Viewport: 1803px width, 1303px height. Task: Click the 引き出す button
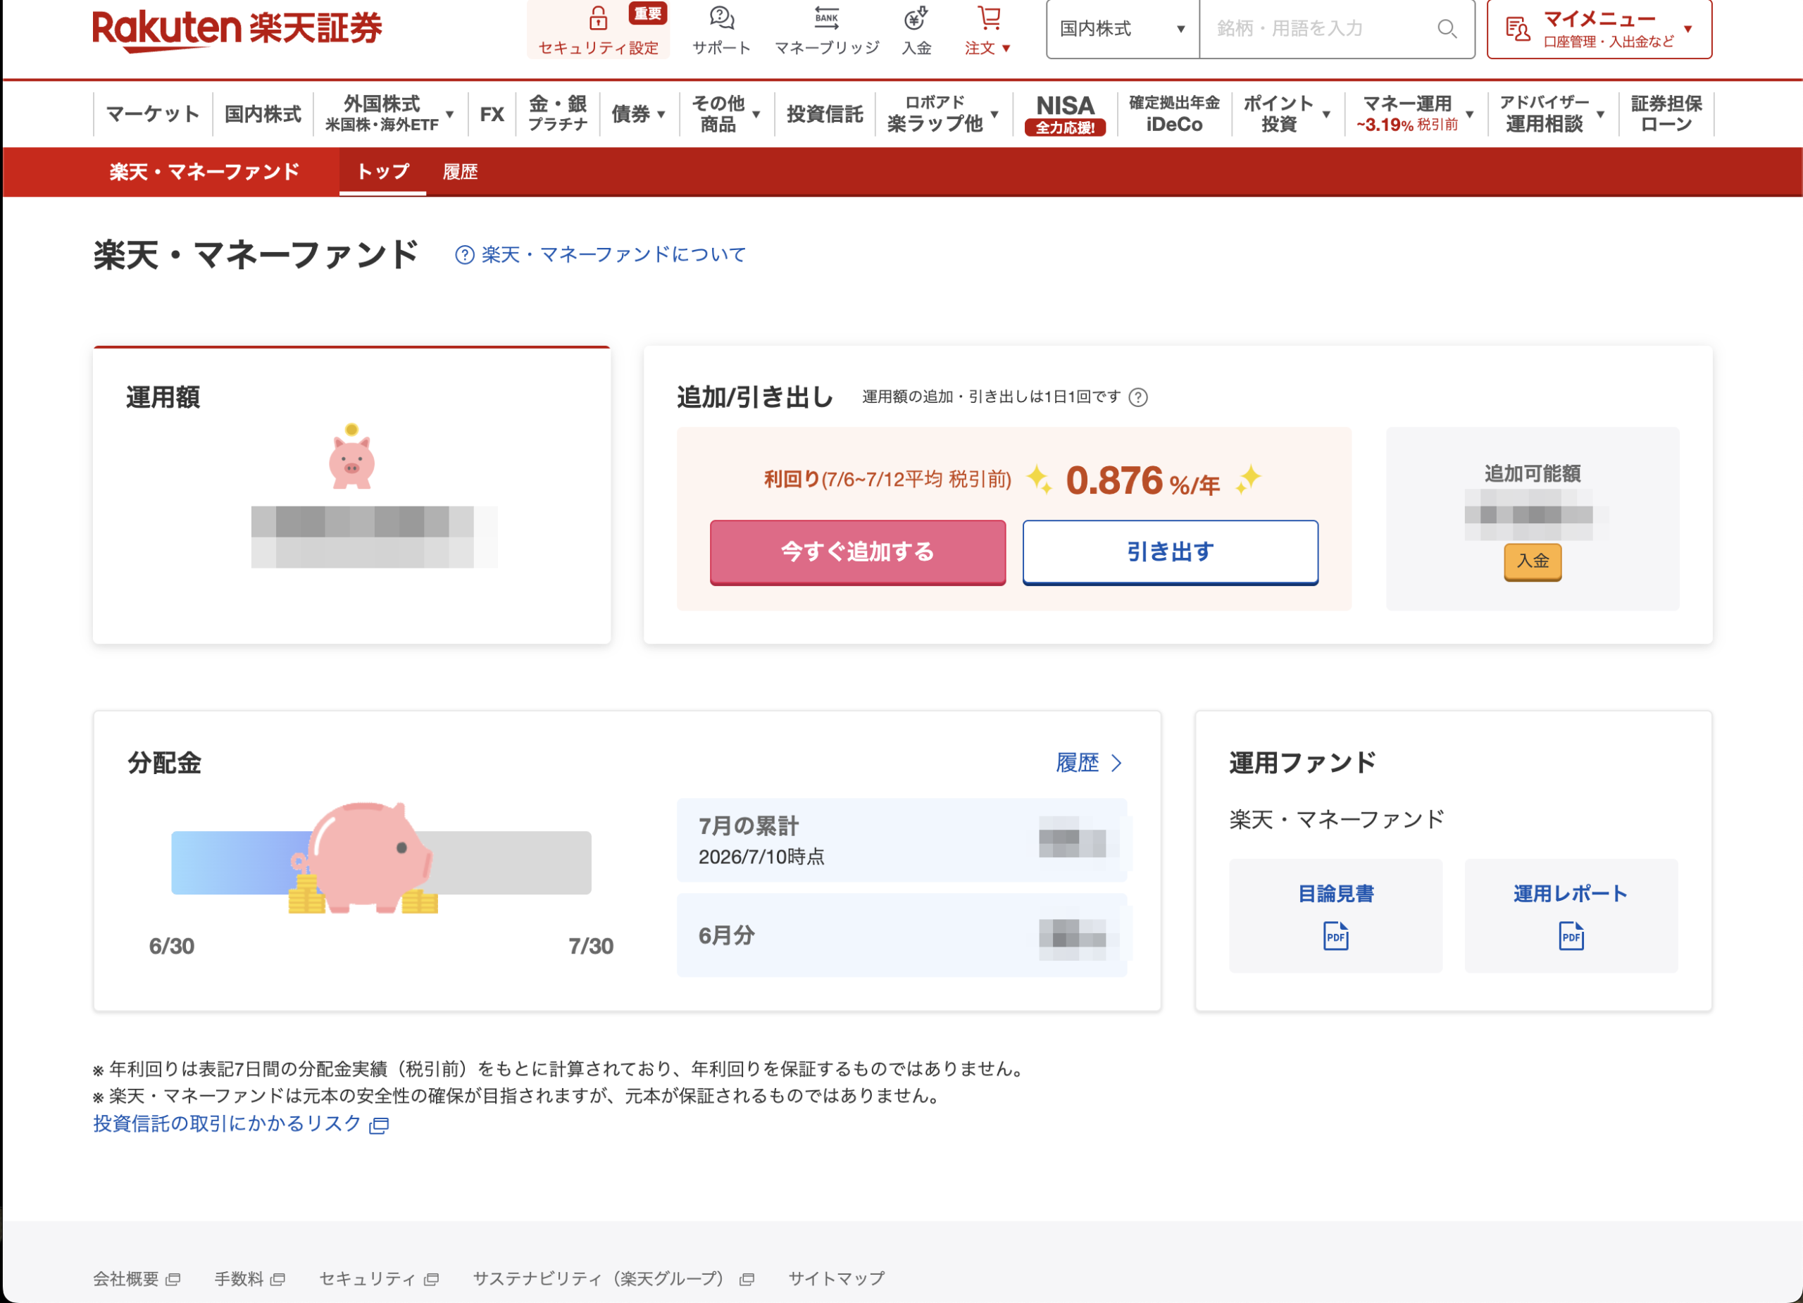pyautogui.click(x=1171, y=551)
